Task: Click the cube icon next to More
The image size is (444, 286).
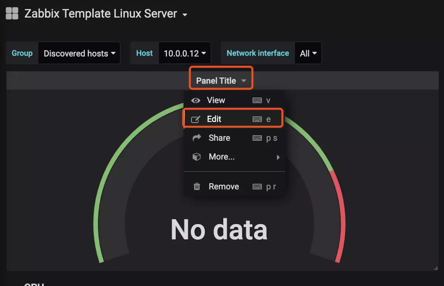Action: point(196,157)
